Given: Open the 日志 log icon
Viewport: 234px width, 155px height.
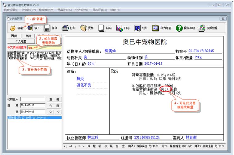Looking at the screenshot, I should (x=119, y=28).
